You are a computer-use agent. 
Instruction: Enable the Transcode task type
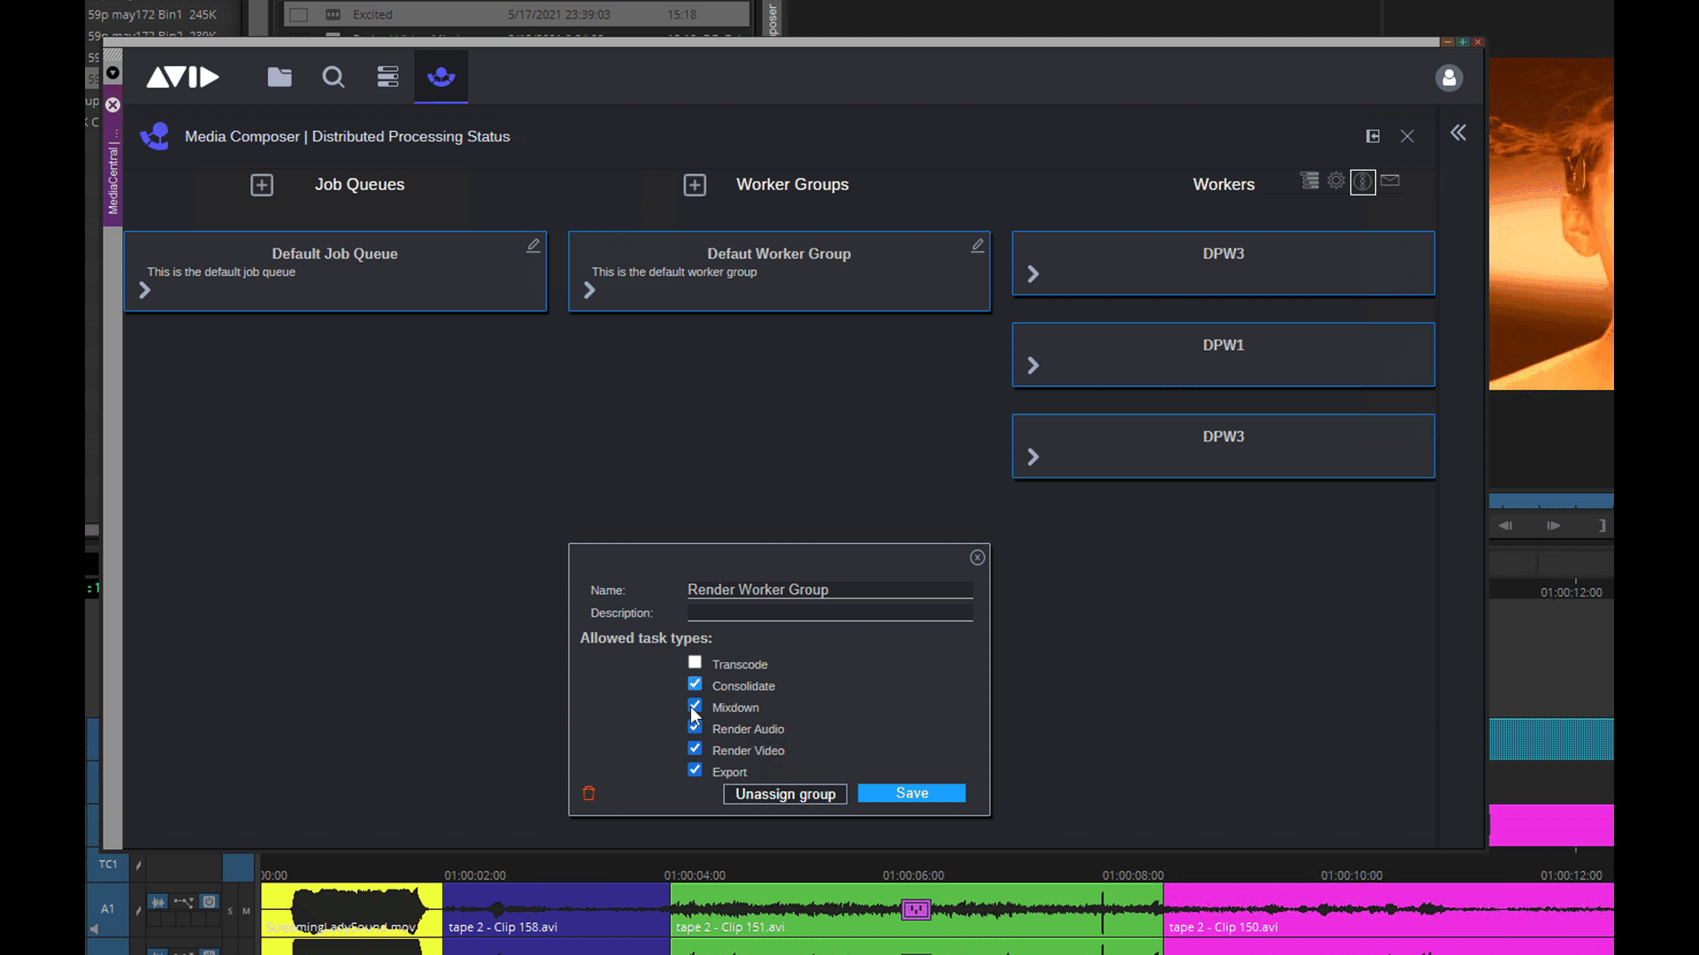click(695, 661)
